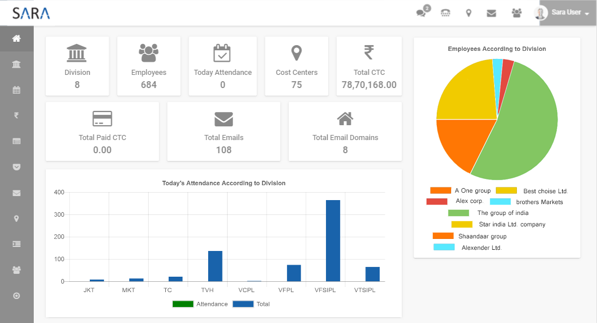Click the Total Emails card
Image resolution: width=597 pixels, height=323 pixels.
pos(224,131)
